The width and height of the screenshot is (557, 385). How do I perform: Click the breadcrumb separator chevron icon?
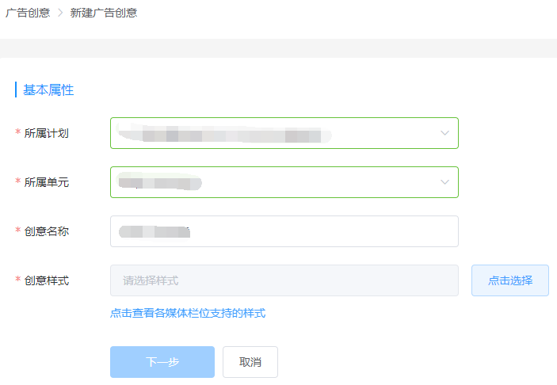click(x=59, y=13)
